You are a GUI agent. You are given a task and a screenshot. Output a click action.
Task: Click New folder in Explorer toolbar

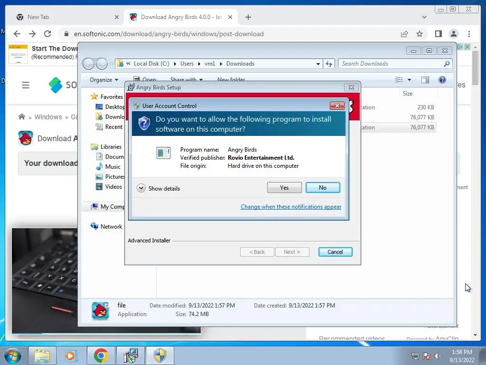(x=231, y=79)
